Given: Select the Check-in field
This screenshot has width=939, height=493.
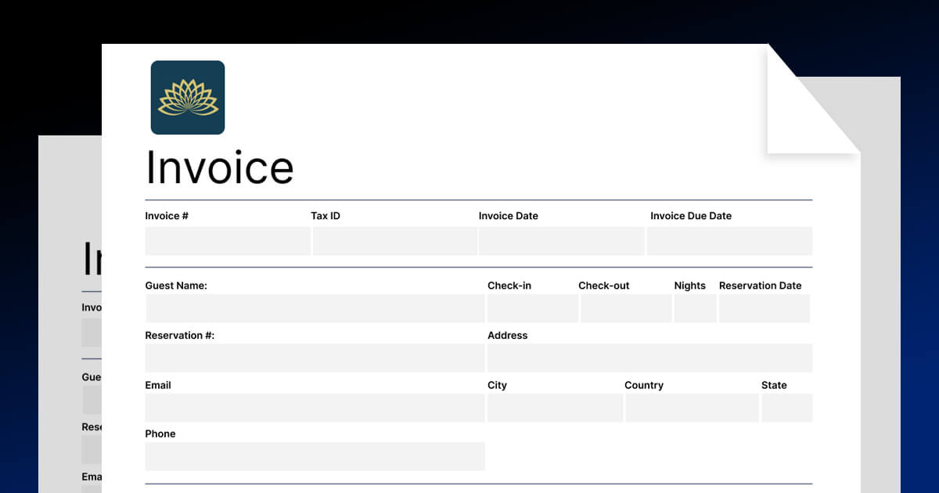Looking at the screenshot, I should [532, 308].
